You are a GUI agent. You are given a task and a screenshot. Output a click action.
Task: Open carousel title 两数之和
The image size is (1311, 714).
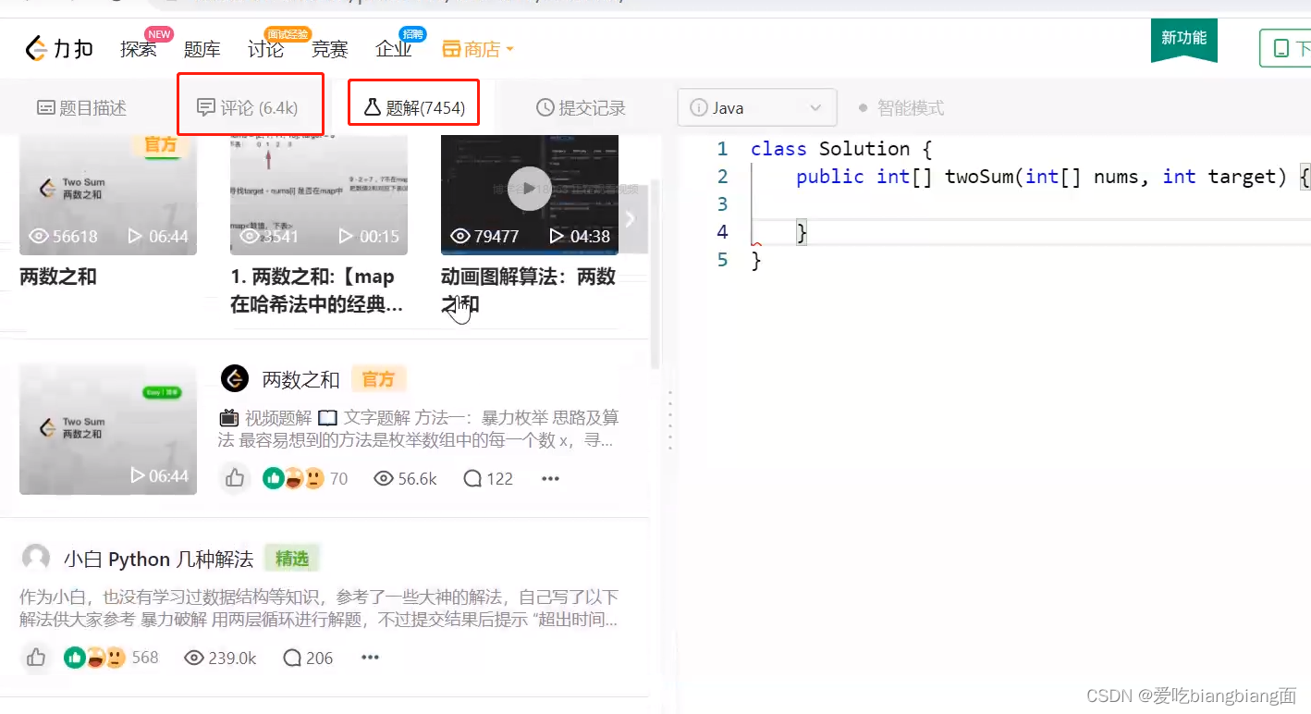[x=58, y=277]
